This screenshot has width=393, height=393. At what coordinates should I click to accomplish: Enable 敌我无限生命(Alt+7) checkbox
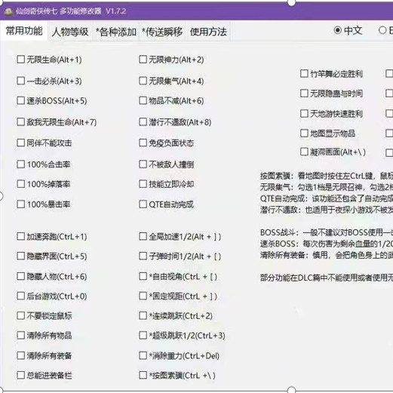point(20,122)
